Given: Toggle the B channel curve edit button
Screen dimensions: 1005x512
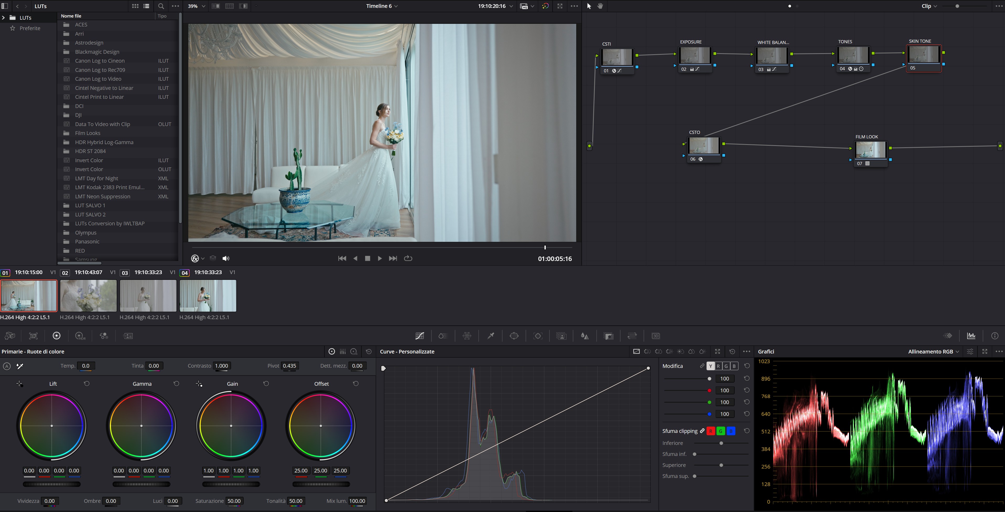Looking at the screenshot, I should click(734, 366).
